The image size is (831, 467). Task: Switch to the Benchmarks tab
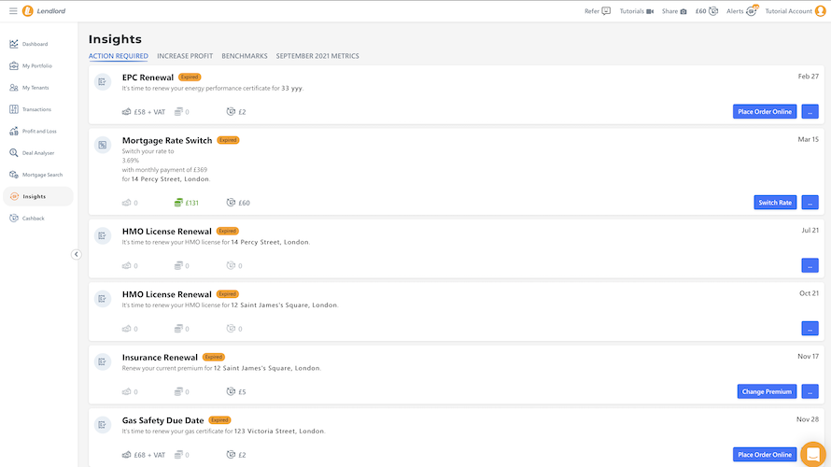coord(245,56)
